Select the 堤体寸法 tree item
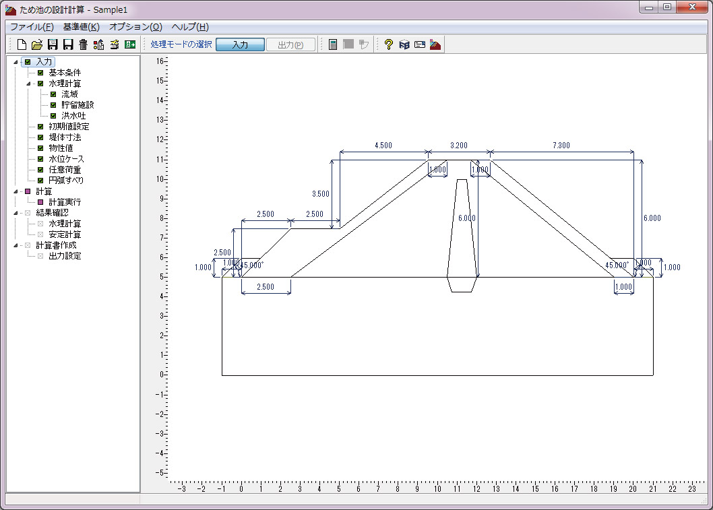 click(x=65, y=137)
